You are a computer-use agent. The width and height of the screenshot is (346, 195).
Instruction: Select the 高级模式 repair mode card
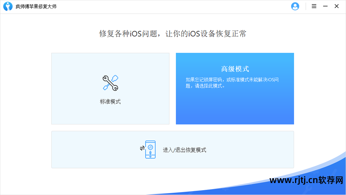pos(235,88)
